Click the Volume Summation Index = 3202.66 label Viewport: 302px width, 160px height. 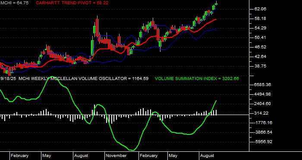(x=197, y=79)
